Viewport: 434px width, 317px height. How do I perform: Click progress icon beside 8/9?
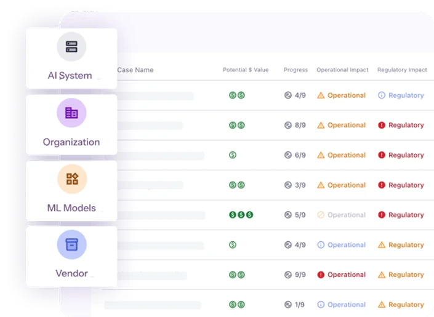(x=288, y=125)
